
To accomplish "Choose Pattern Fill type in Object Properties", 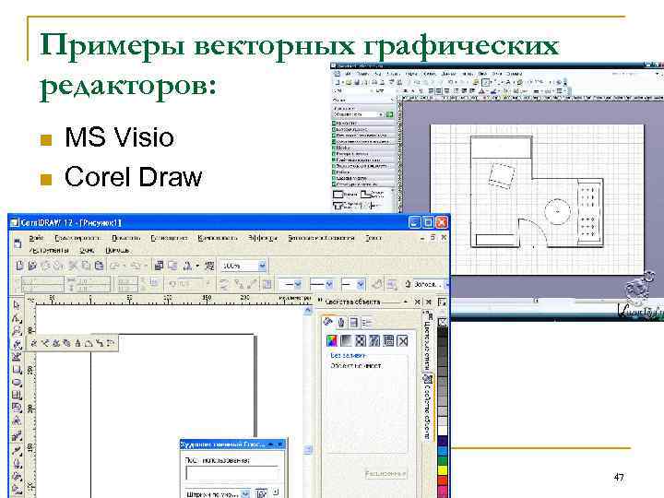I will coord(361,340).
